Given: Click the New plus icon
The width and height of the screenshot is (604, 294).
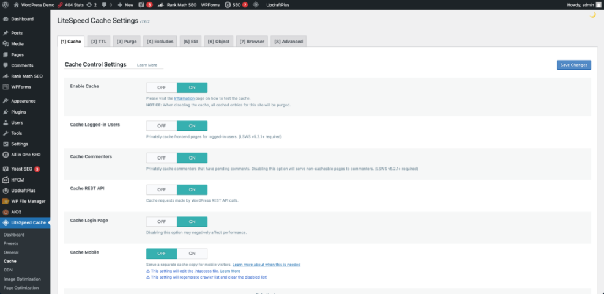Looking at the screenshot, I should 120,5.
